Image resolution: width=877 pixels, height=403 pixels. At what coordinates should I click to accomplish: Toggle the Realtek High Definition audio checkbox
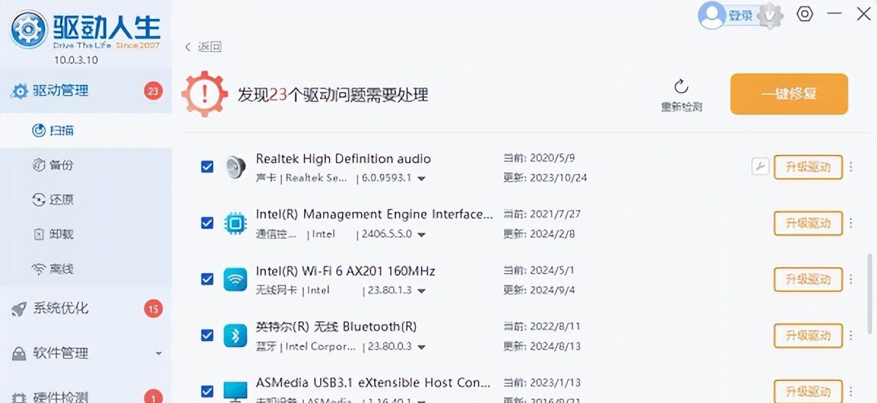pyautogui.click(x=208, y=167)
